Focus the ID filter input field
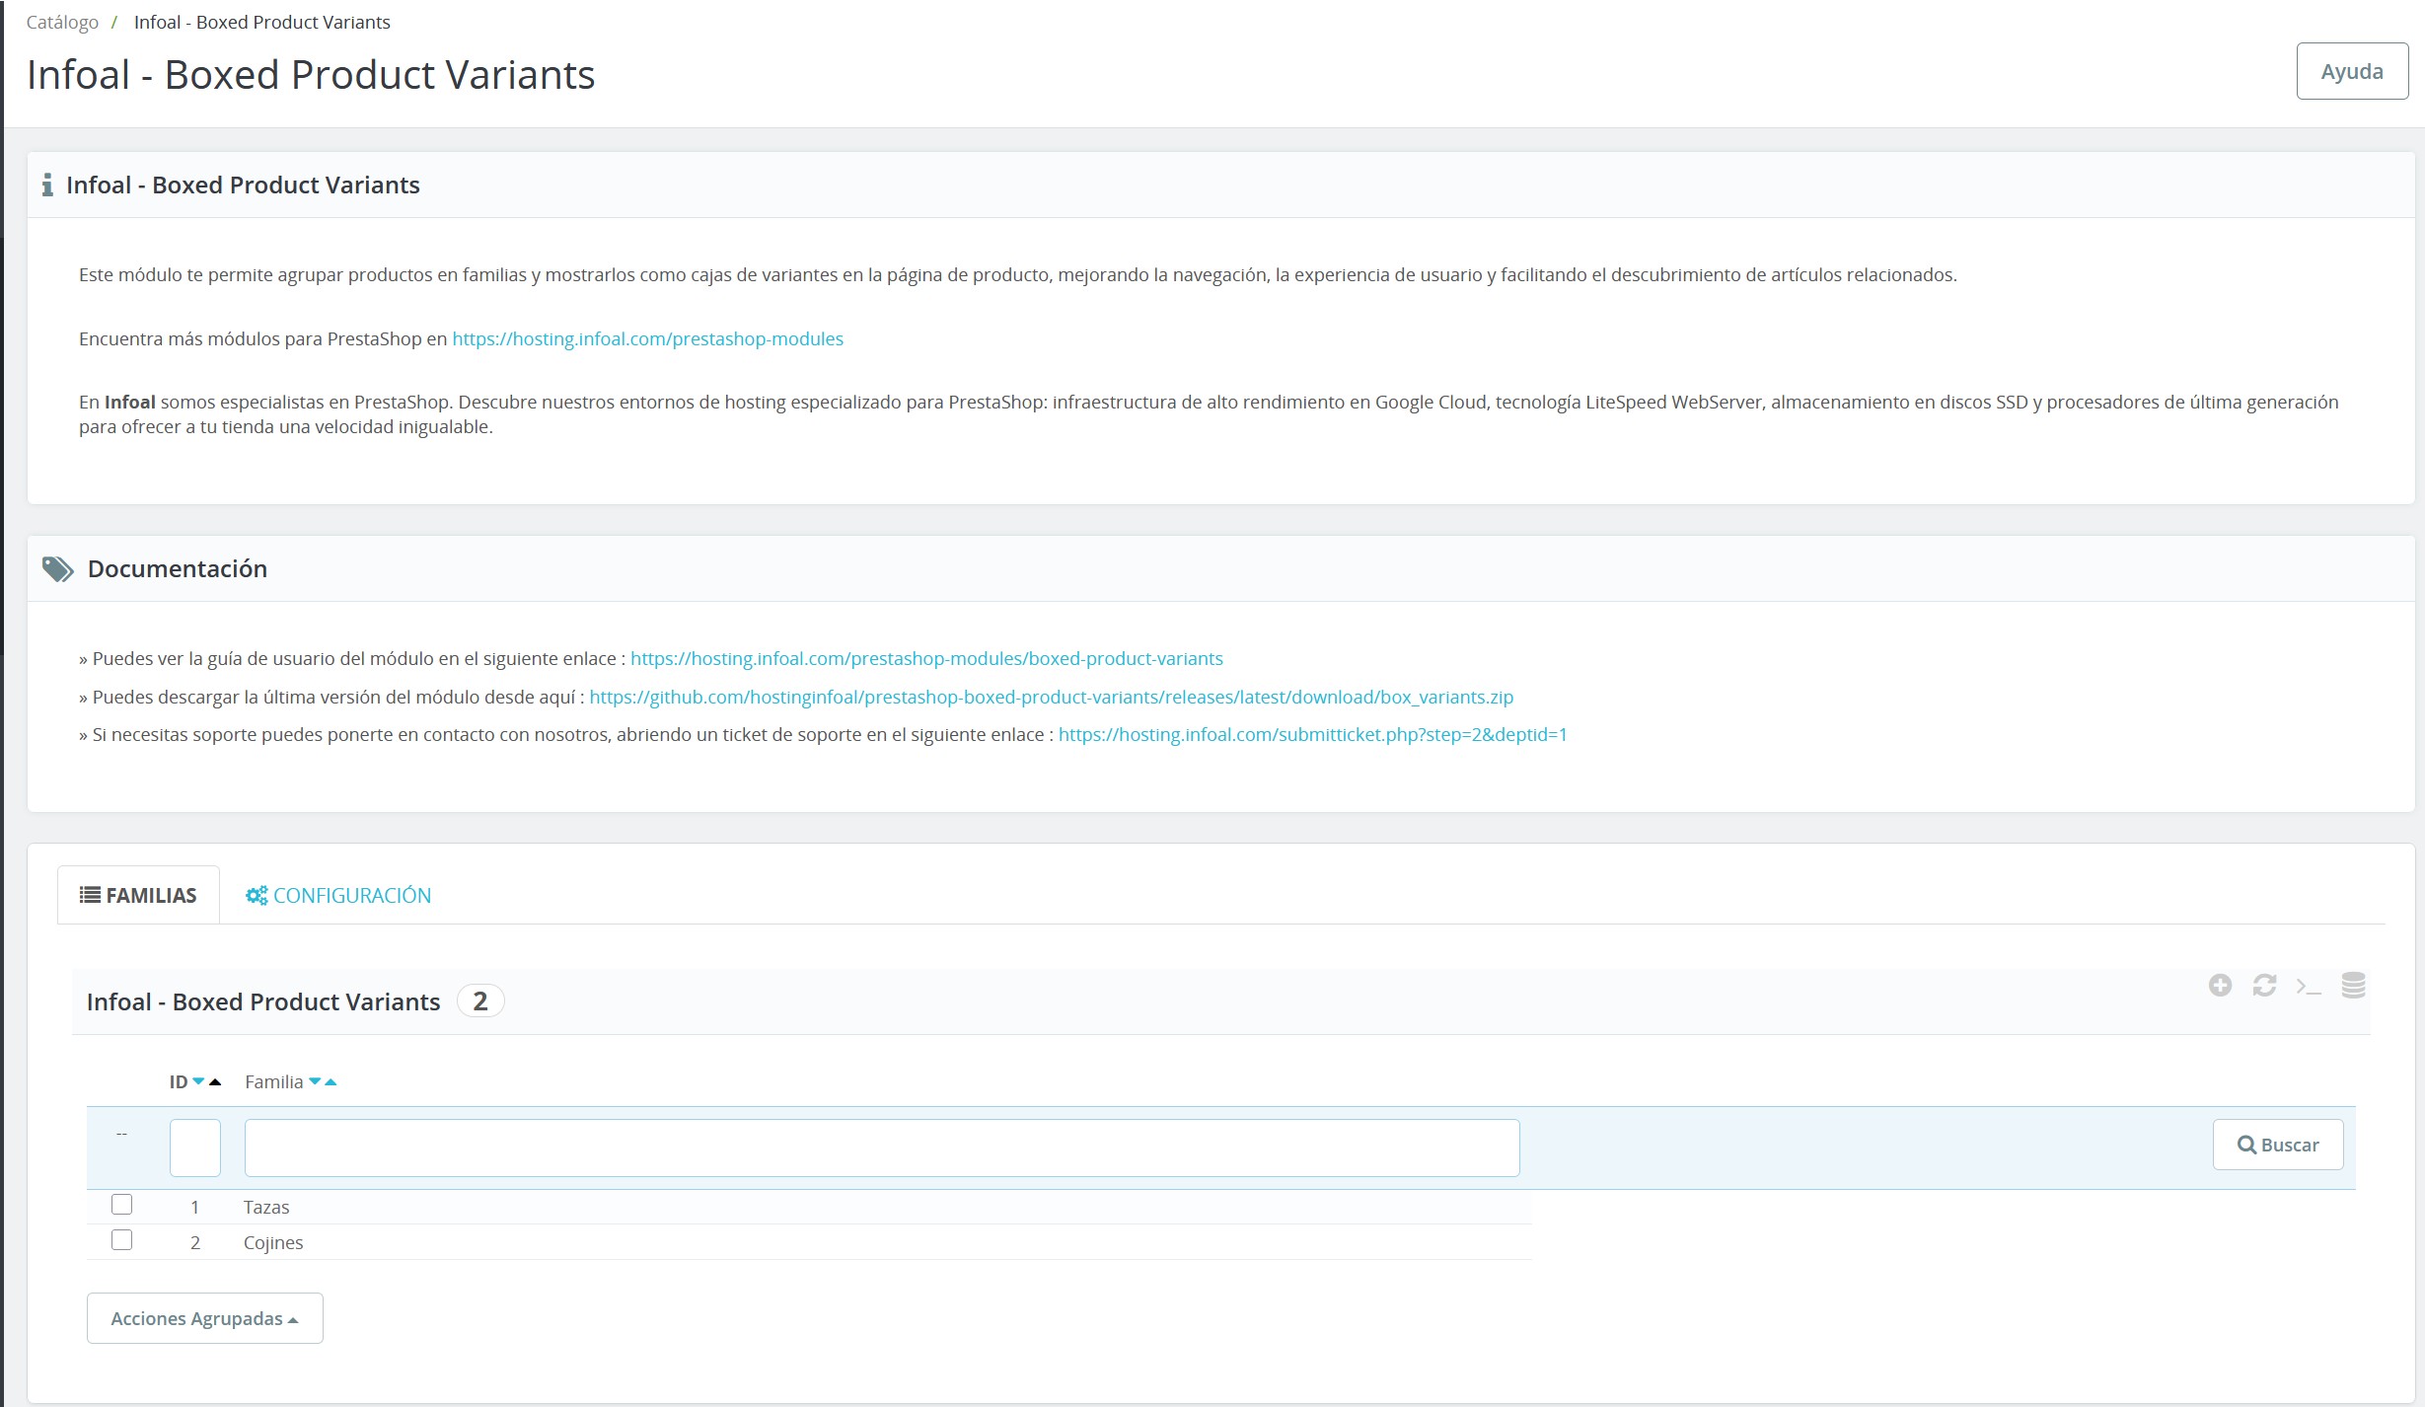This screenshot has height=1407, width=2425. coord(195,1148)
